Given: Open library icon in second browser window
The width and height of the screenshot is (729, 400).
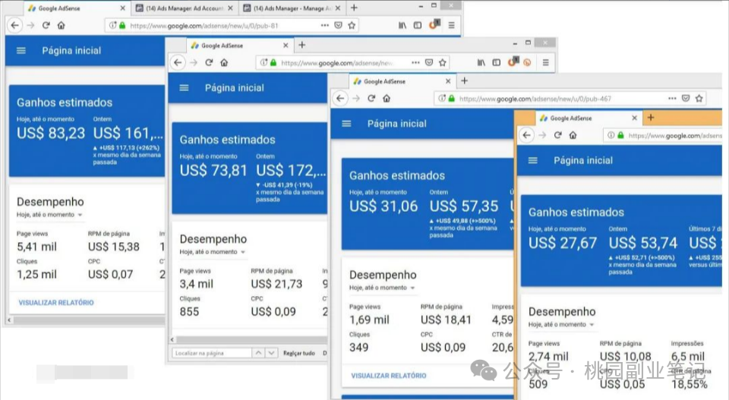Looking at the screenshot, I should (481, 62).
